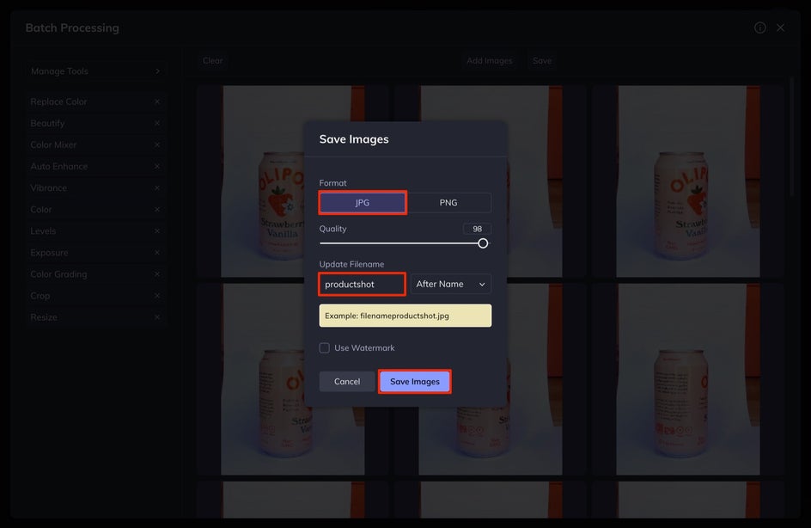Remove the Auto Enhance tool
The width and height of the screenshot is (811, 528).
point(156,166)
